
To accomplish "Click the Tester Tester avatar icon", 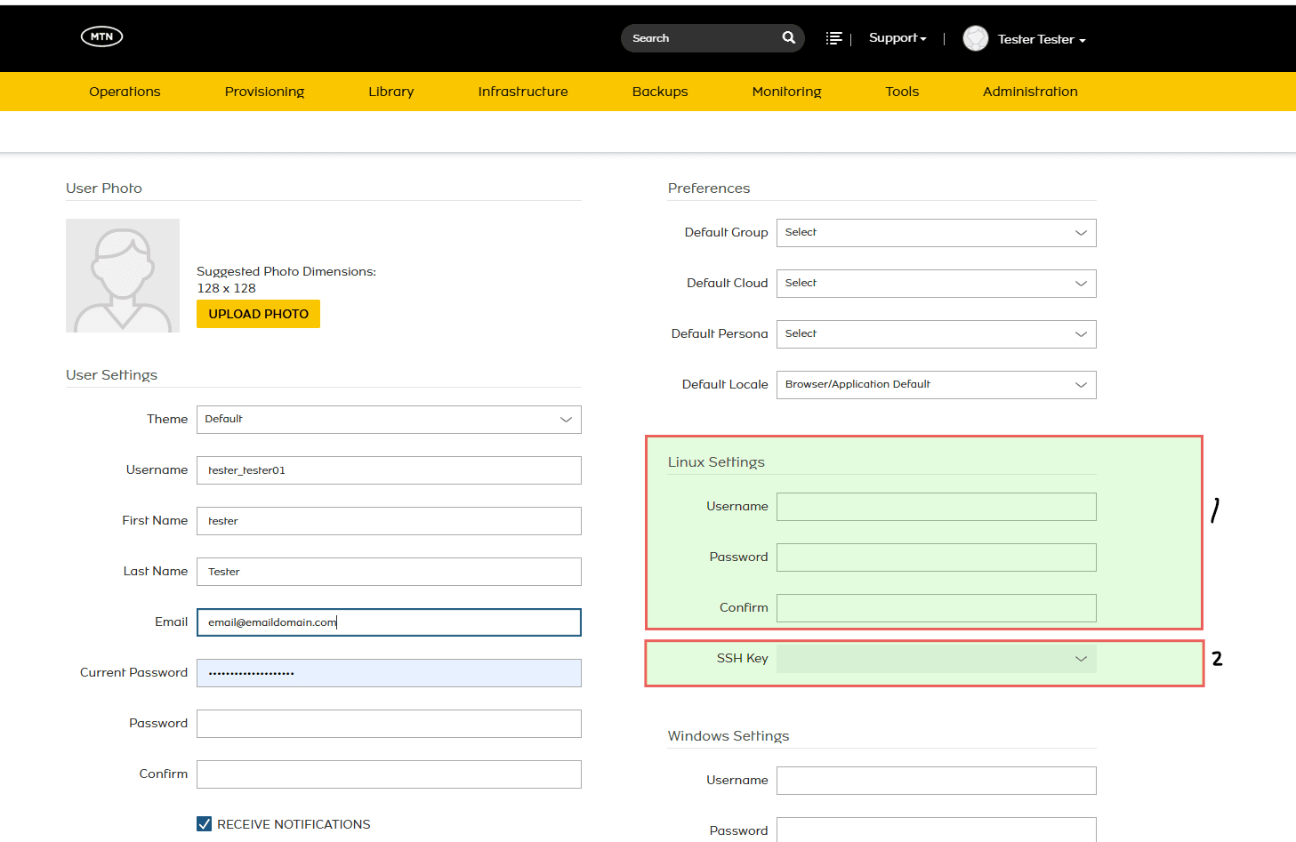I will pyautogui.click(x=976, y=38).
